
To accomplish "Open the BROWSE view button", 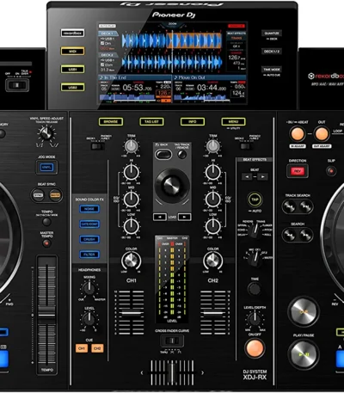I will point(111,122).
